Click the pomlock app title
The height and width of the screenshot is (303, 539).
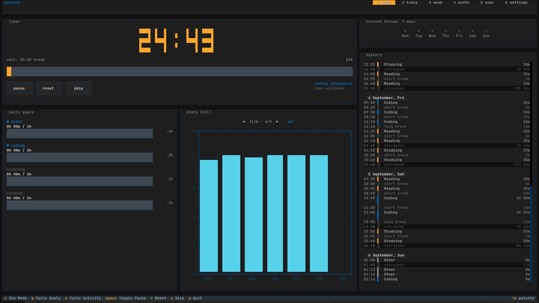(12, 3)
